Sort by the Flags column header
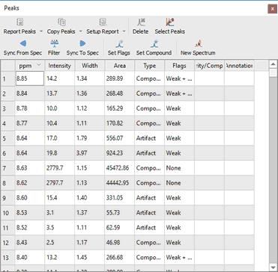This screenshot has width=278, height=272. (x=179, y=66)
